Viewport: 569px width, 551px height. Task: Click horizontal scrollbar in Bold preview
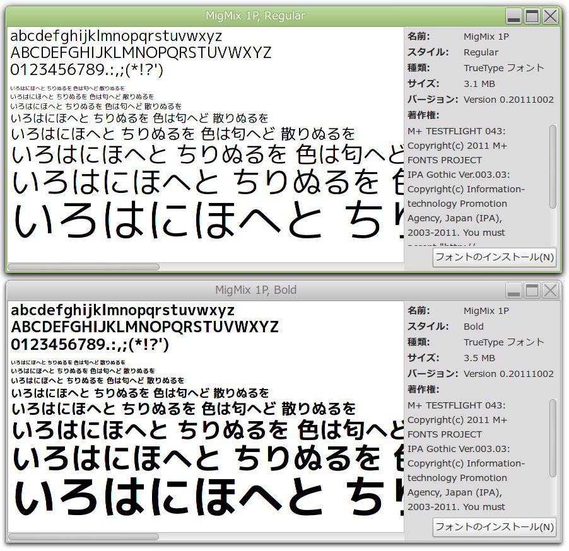(83, 536)
